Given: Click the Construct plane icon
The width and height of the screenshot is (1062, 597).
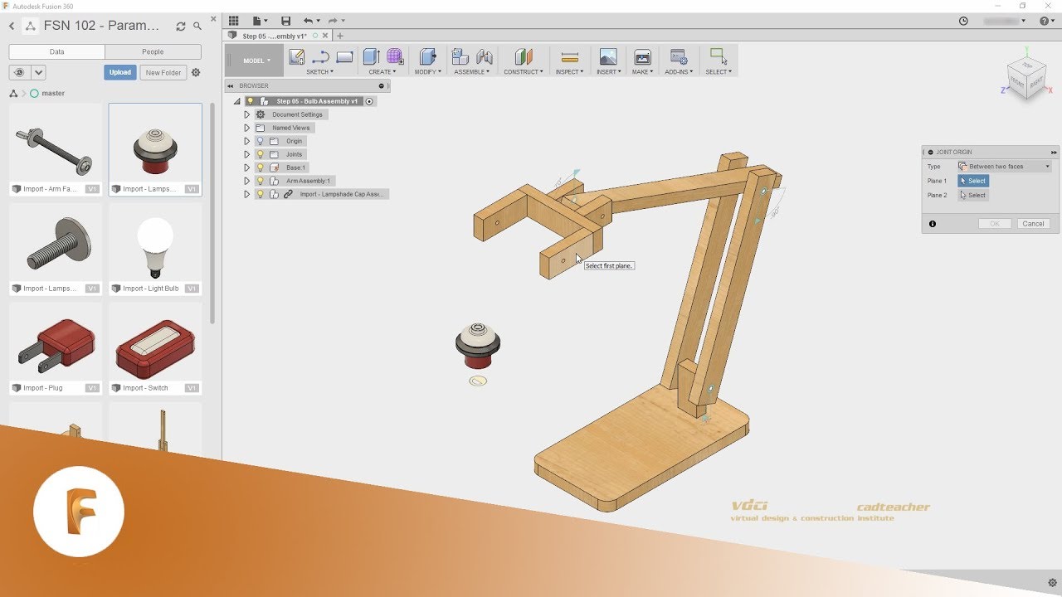Looking at the screenshot, I should (x=524, y=56).
